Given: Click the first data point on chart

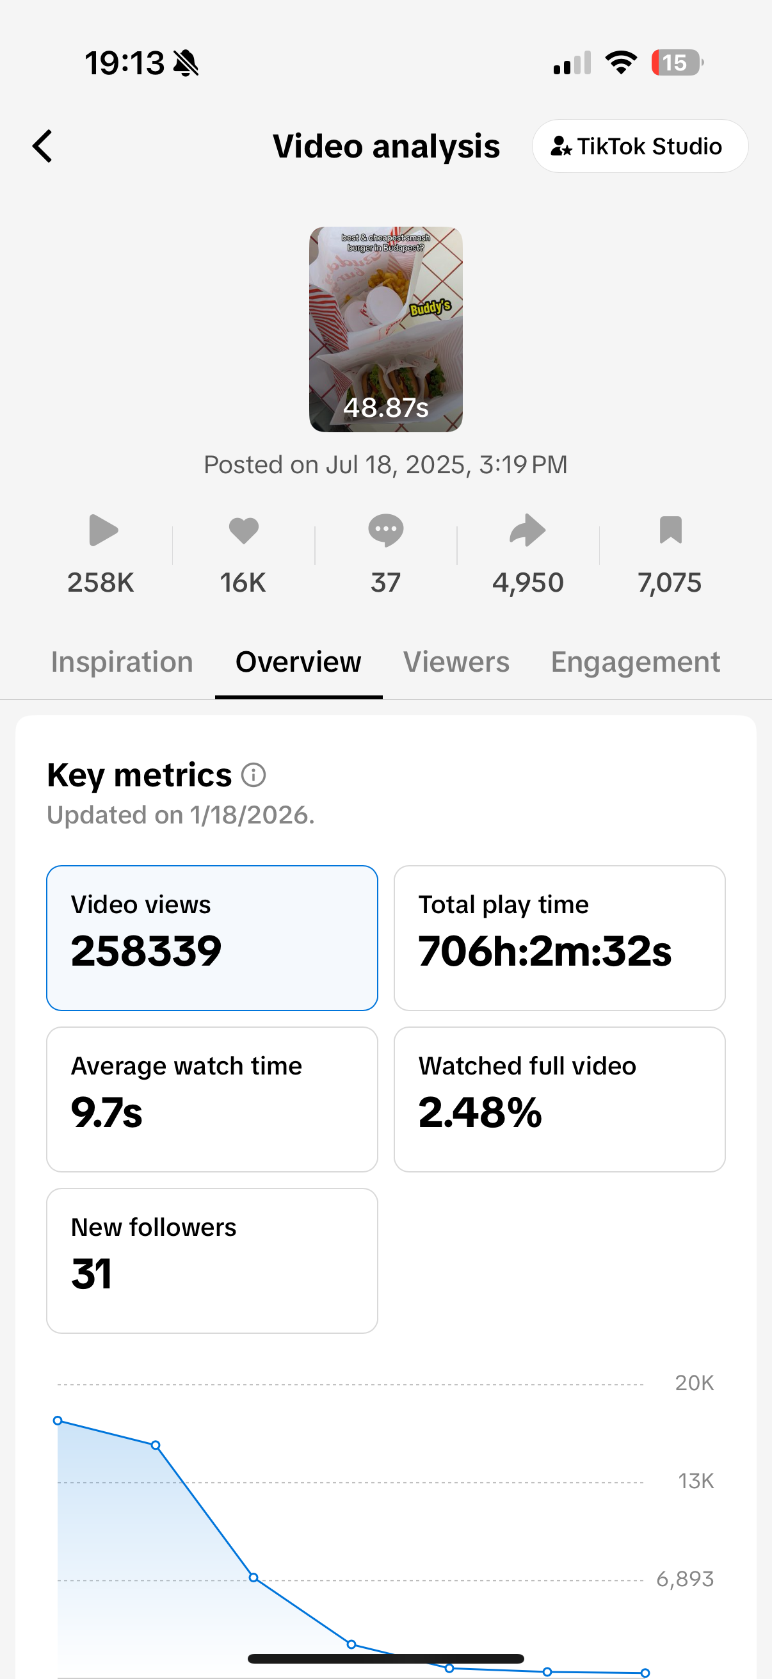Looking at the screenshot, I should (58, 1420).
